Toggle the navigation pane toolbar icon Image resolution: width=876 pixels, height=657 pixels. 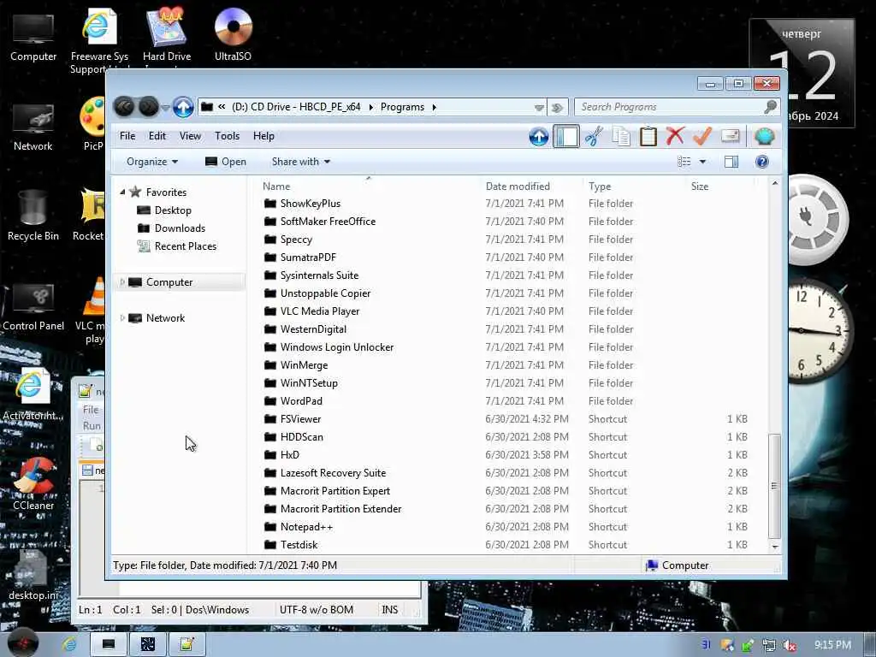click(566, 136)
